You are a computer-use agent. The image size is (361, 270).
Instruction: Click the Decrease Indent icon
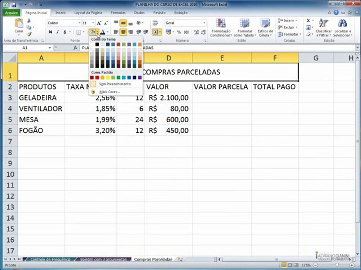(x=139, y=32)
